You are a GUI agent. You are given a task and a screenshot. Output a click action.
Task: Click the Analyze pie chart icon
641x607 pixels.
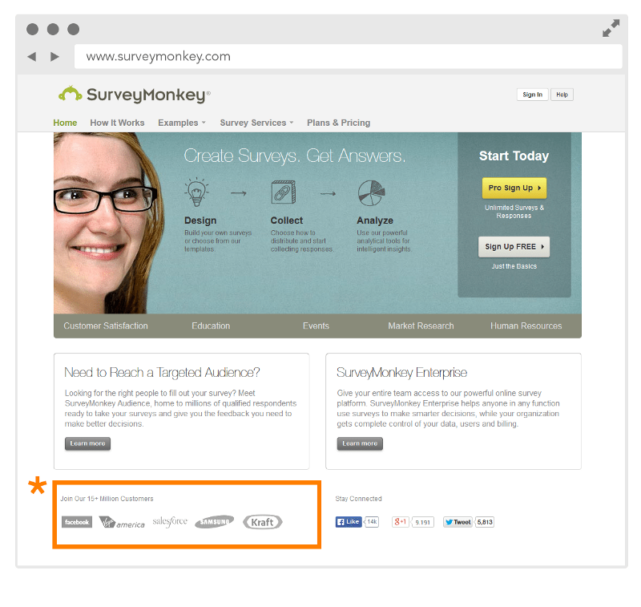[x=371, y=193]
